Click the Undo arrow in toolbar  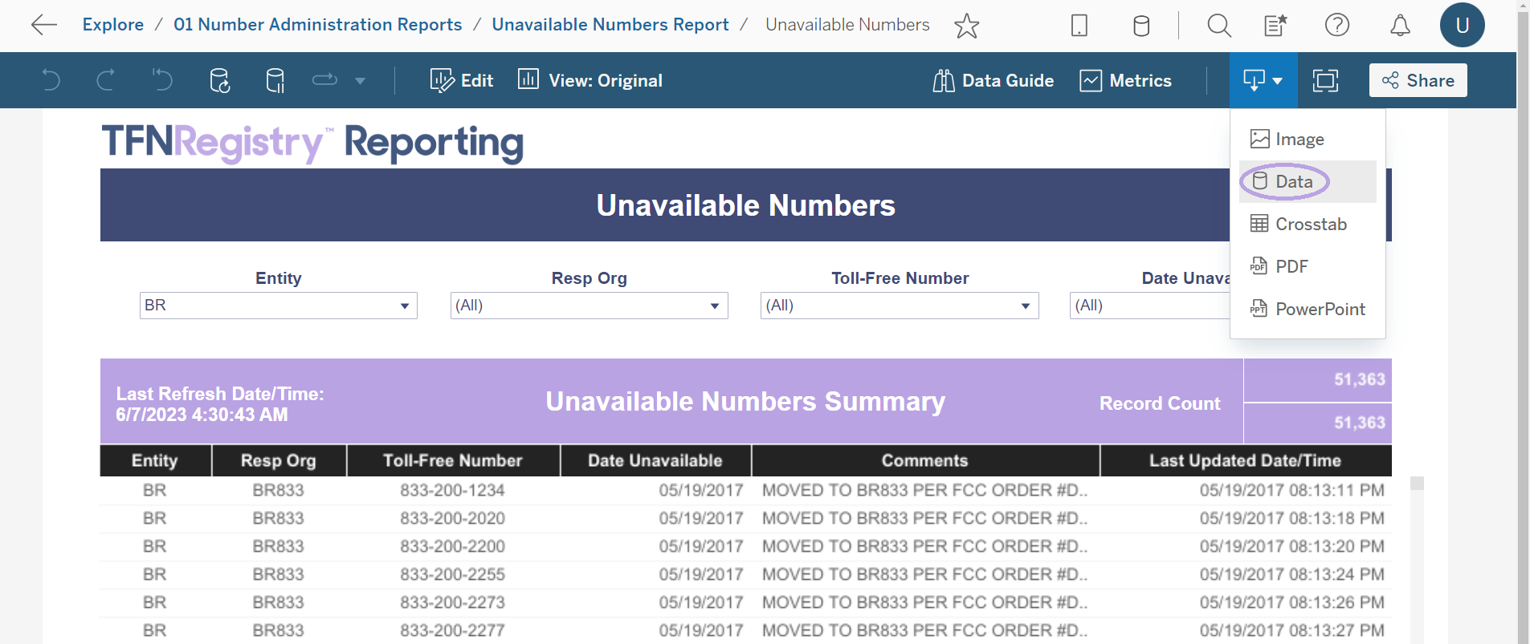pos(51,80)
